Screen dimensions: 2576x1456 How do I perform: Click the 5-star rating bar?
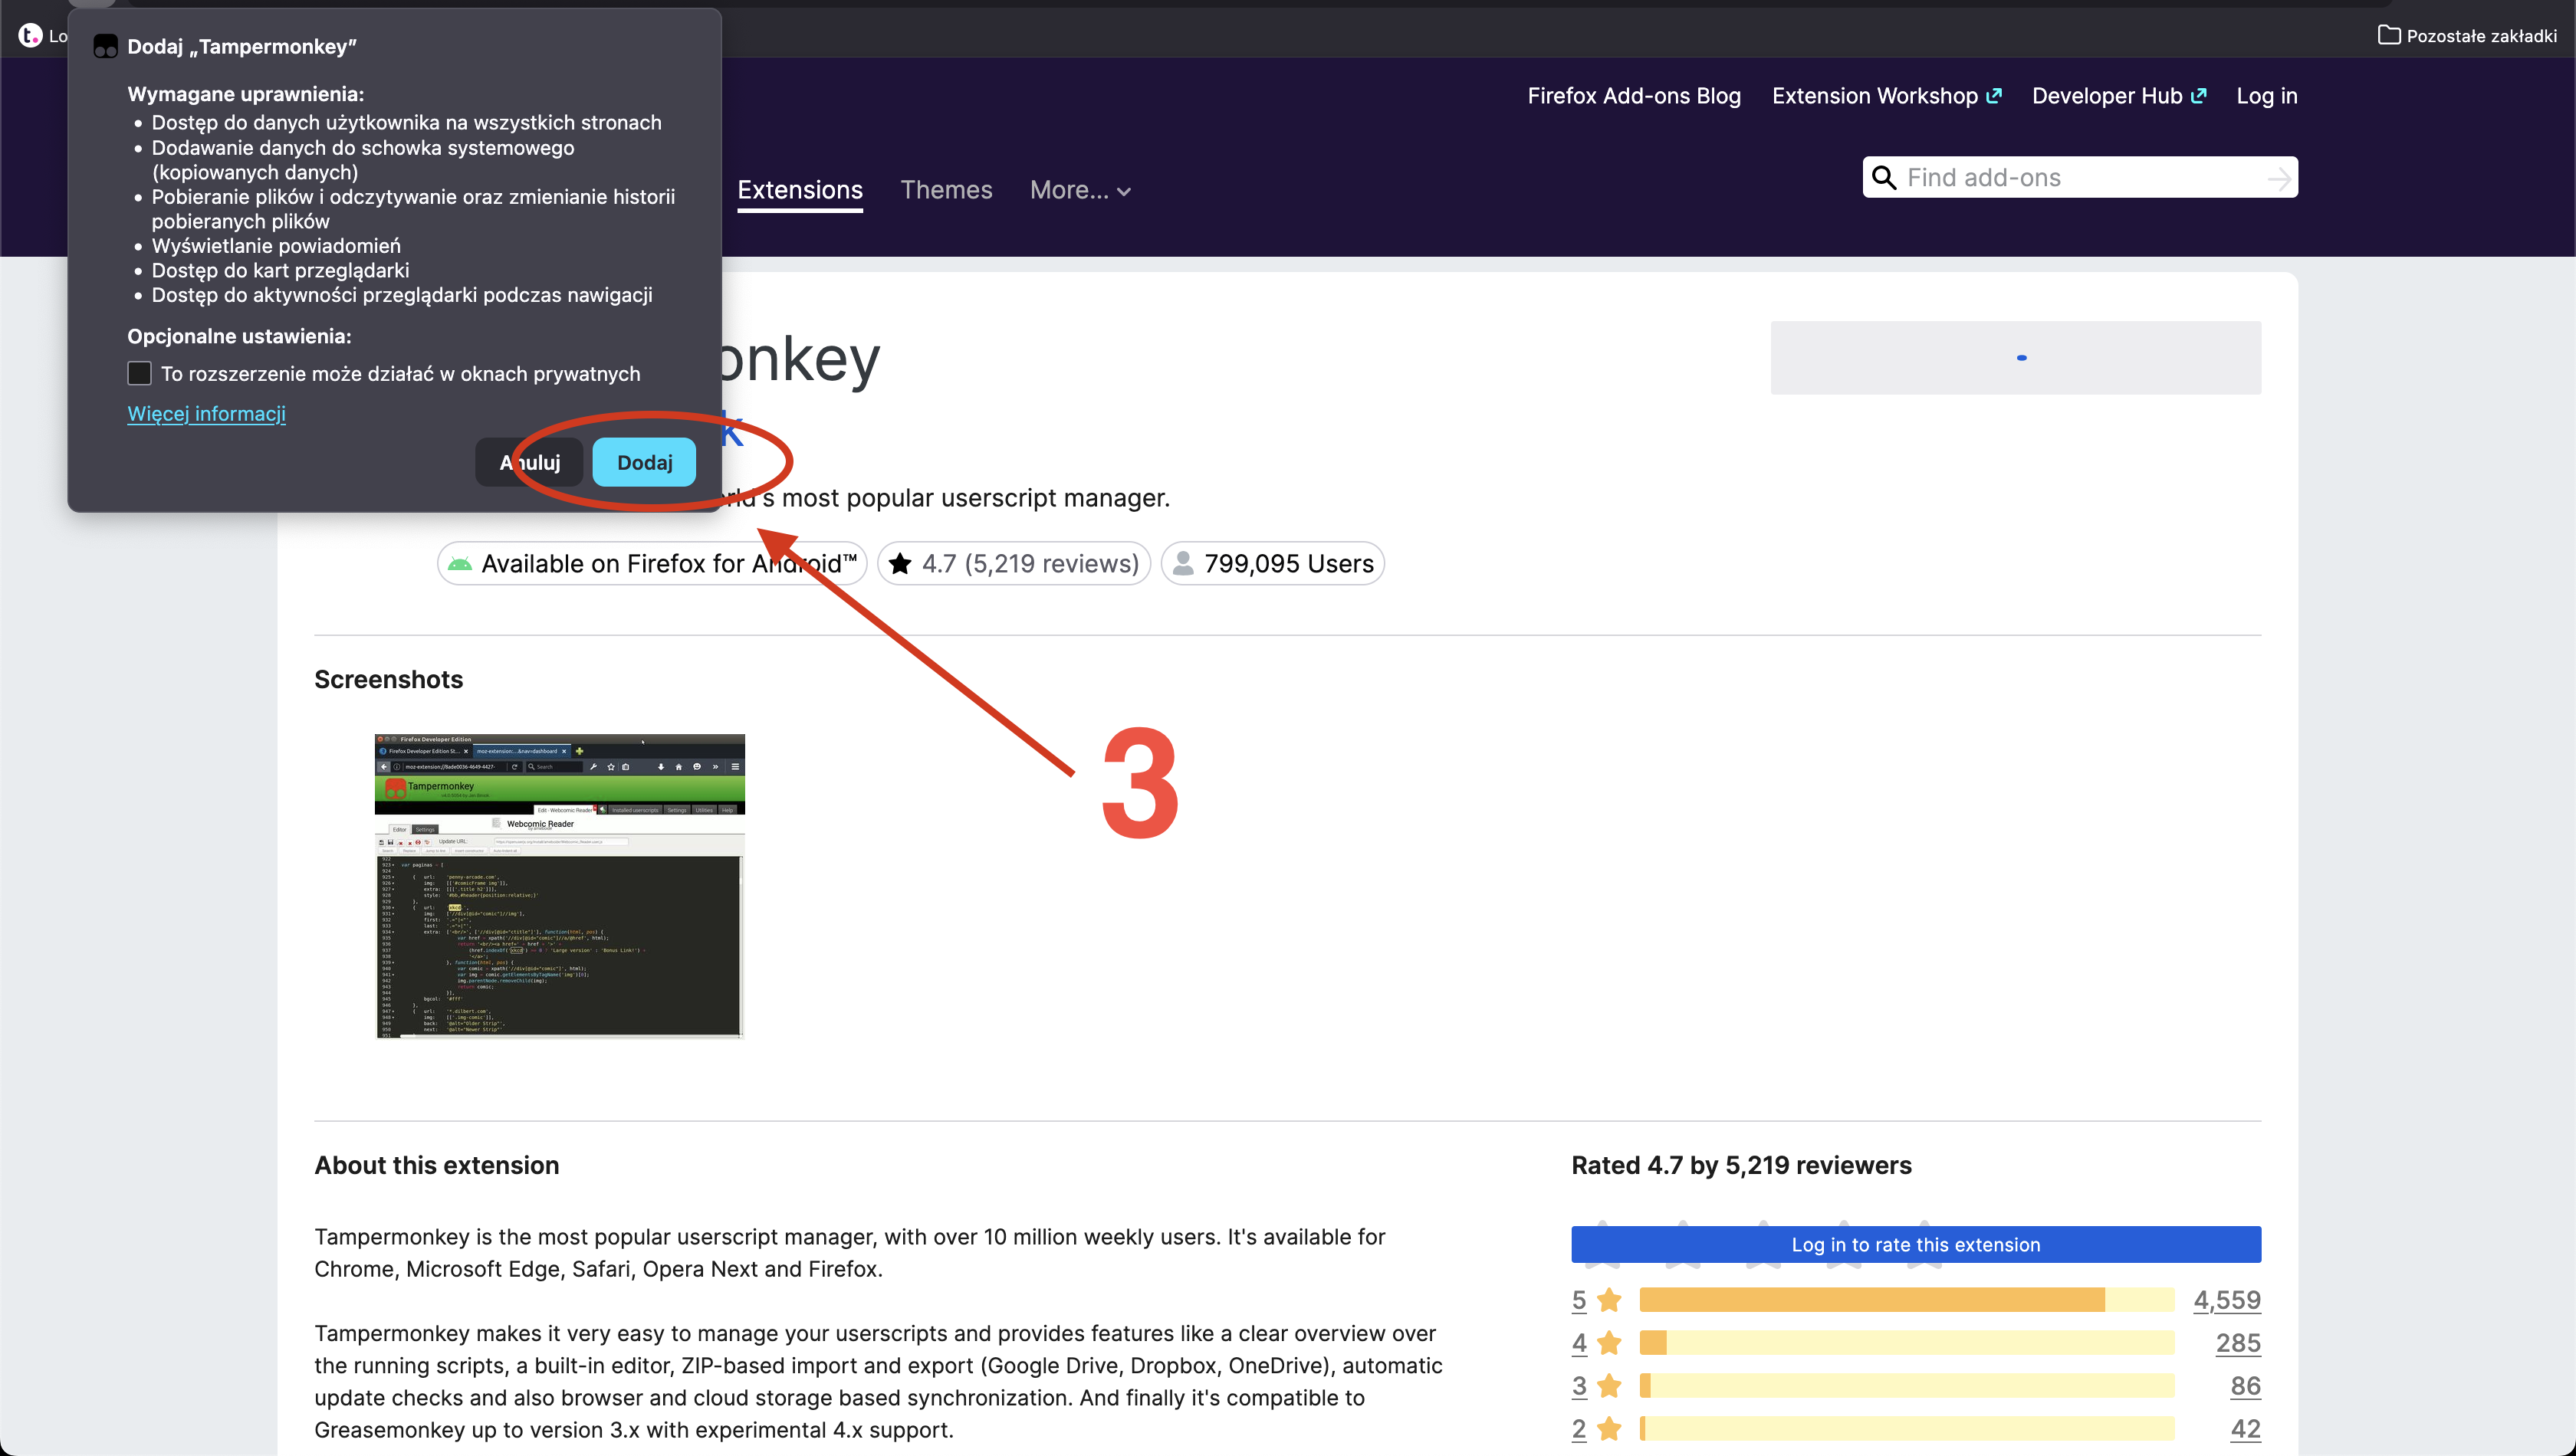(1906, 1300)
